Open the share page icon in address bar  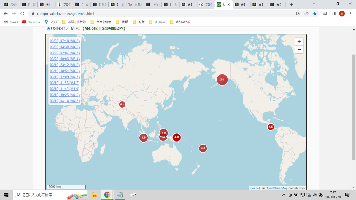tap(306, 14)
